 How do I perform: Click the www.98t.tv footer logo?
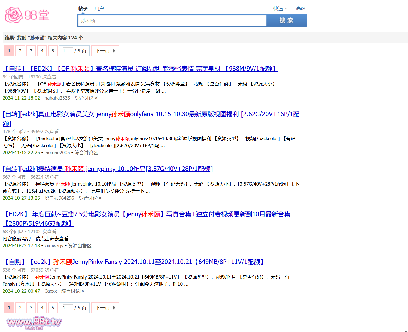(x=34, y=323)
